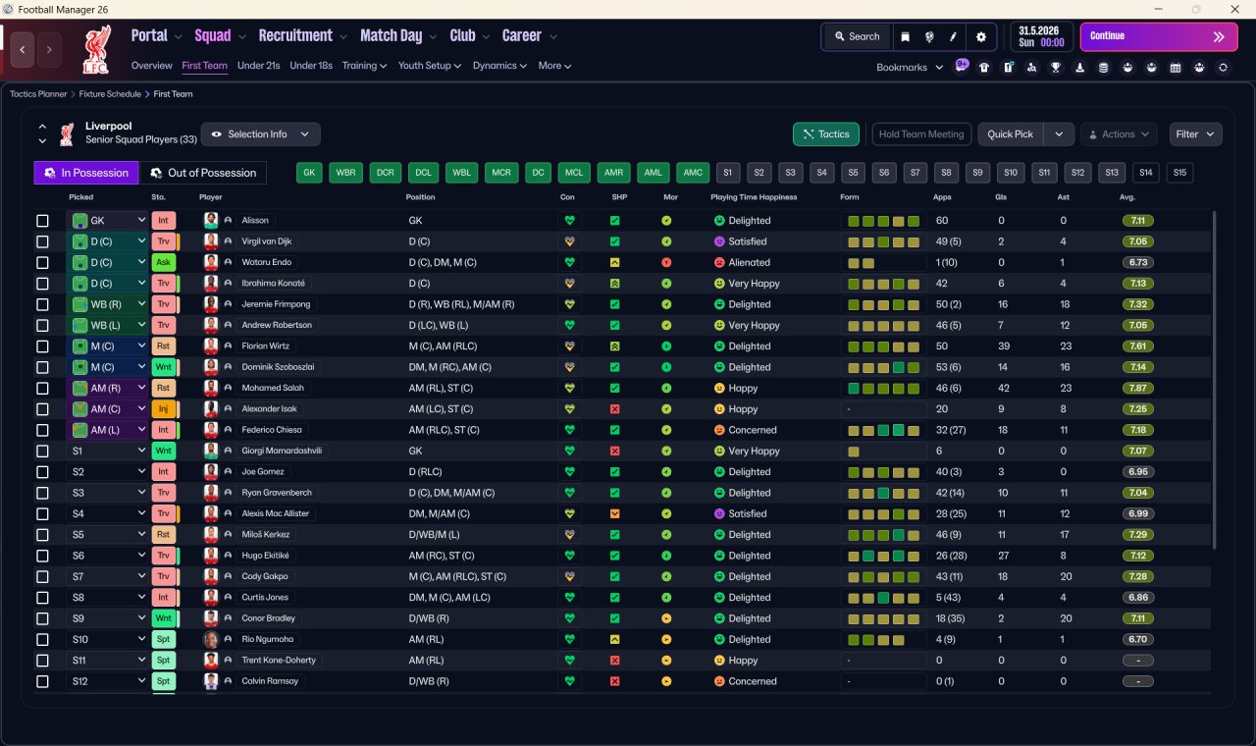Check the box for Cody Gakpo's row
This screenshot has width=1256, height=746.
click(42, 576)
